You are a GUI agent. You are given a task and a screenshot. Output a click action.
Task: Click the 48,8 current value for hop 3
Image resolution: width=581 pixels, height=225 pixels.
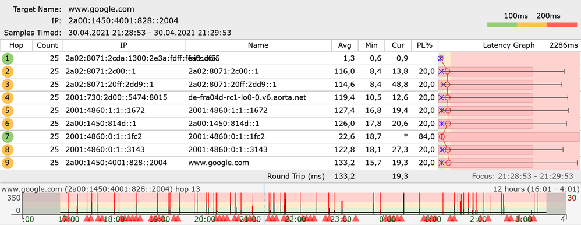[401, 85]
